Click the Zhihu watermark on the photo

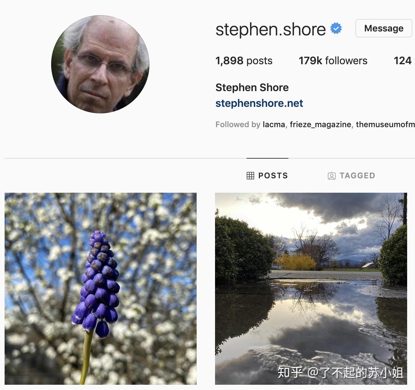point(341,373)
